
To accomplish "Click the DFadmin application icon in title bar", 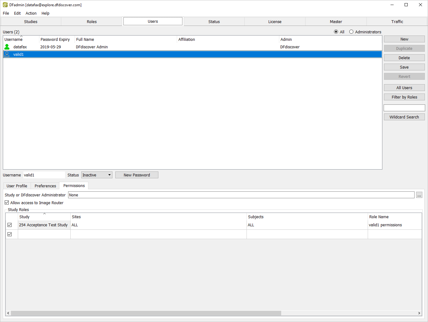I will pyautogui.click(x=5, y=5).
